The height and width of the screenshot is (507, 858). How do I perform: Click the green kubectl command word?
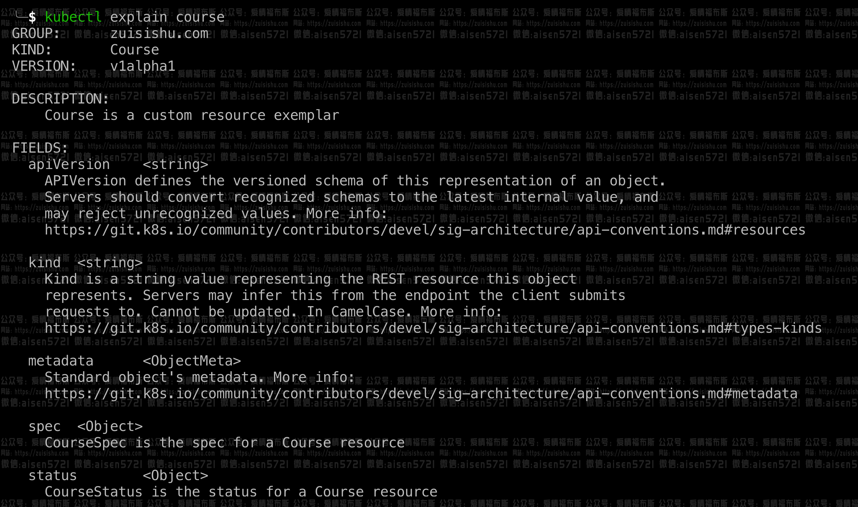coord(73,17)
